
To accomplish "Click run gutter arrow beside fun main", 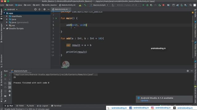I will [56, 18].
